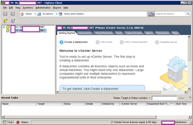Click the Home breadcrumb link
This screenshot has height=125, width=193.
(29, 14)
